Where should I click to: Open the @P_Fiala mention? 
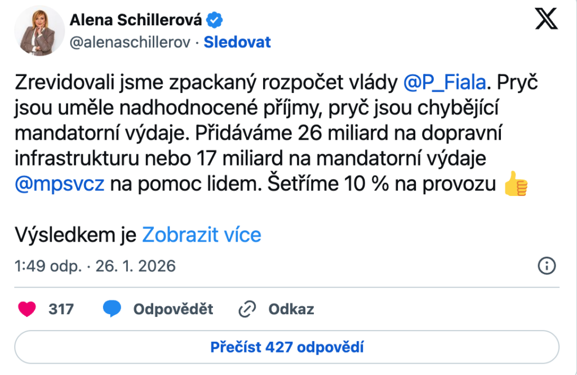point(445,83)
